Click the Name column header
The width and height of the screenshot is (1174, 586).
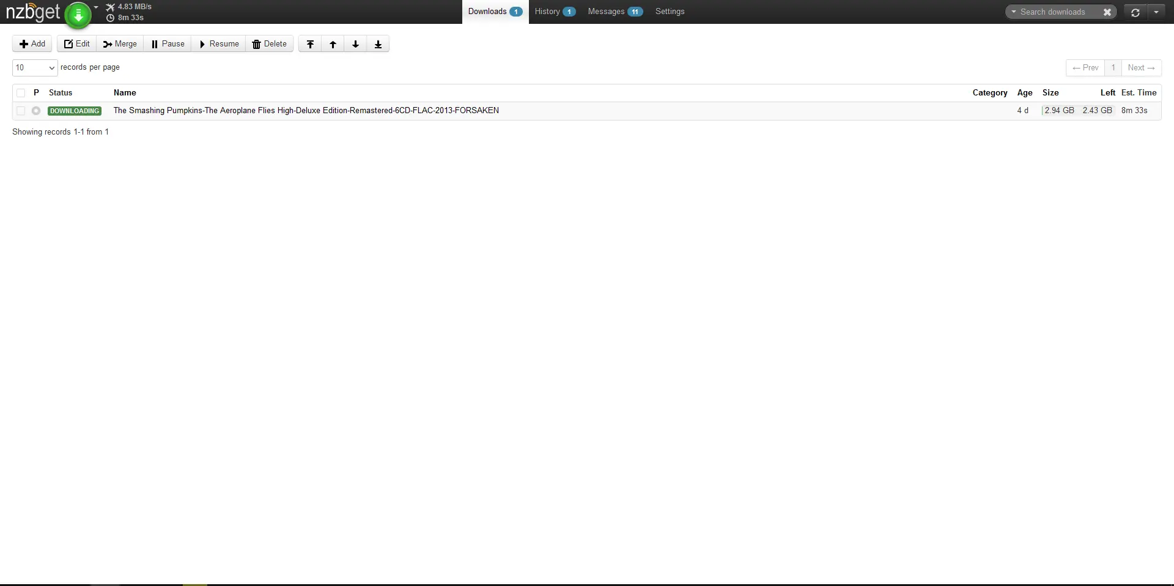tap(125, 93)
